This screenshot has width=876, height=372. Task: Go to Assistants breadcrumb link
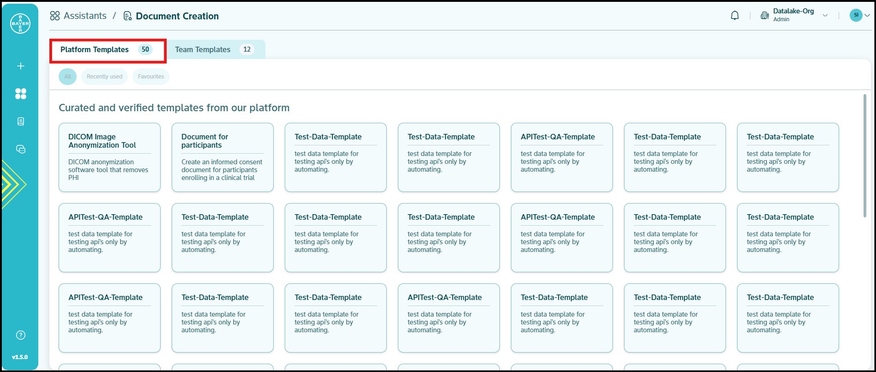84,16
